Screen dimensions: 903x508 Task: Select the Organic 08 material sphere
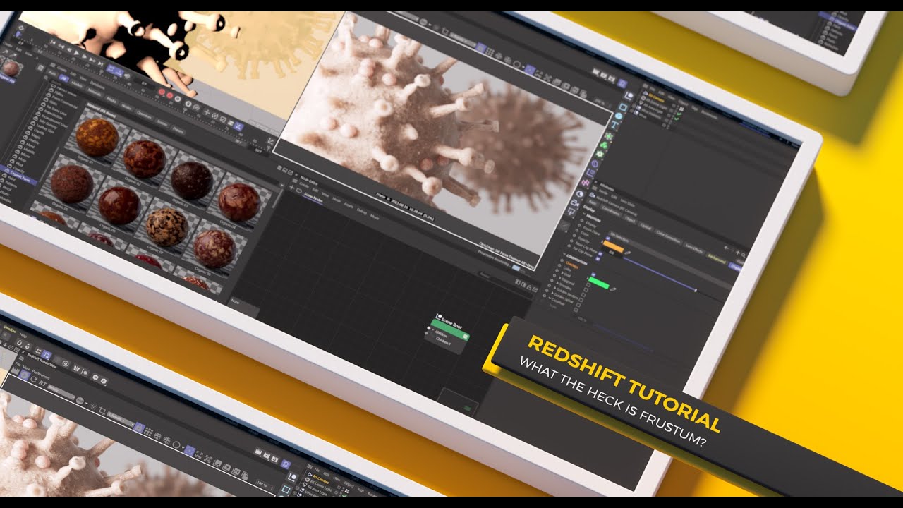click(214, 248)
